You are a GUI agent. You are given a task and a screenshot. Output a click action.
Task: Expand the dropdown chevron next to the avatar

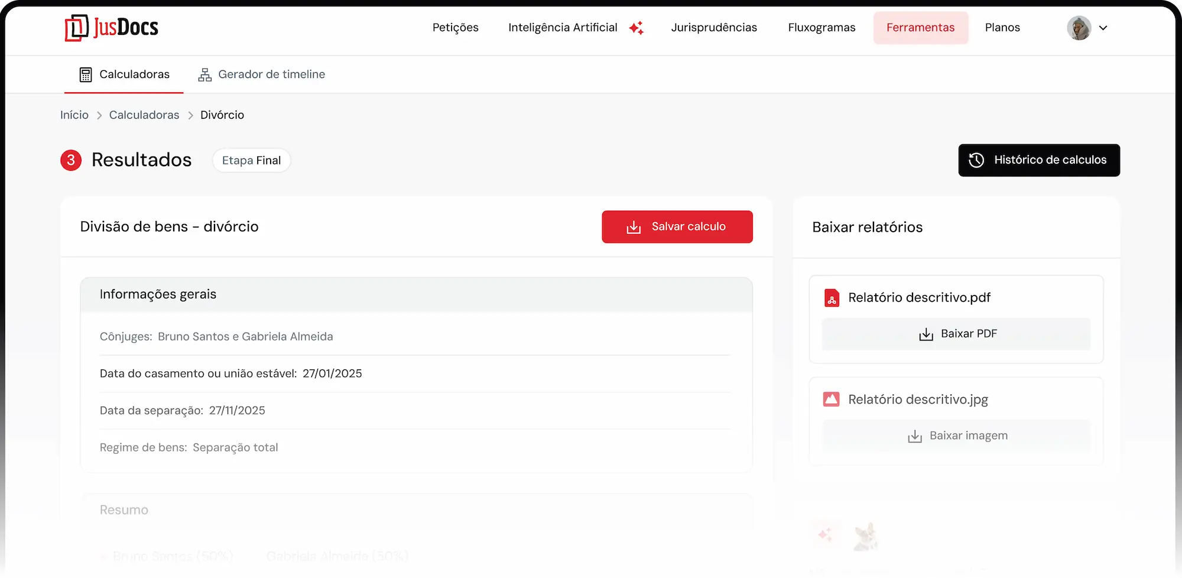(x=1104, y=28)
